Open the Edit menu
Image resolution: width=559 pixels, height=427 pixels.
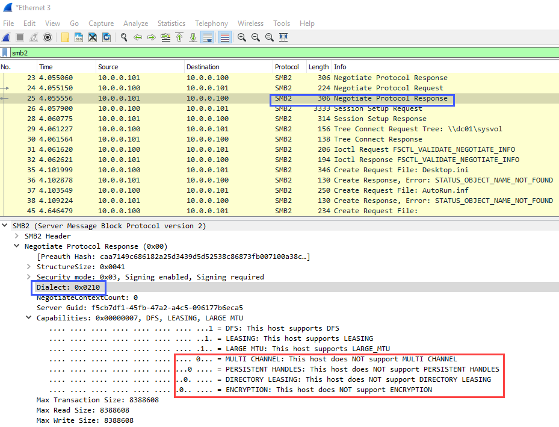[29, 23]
